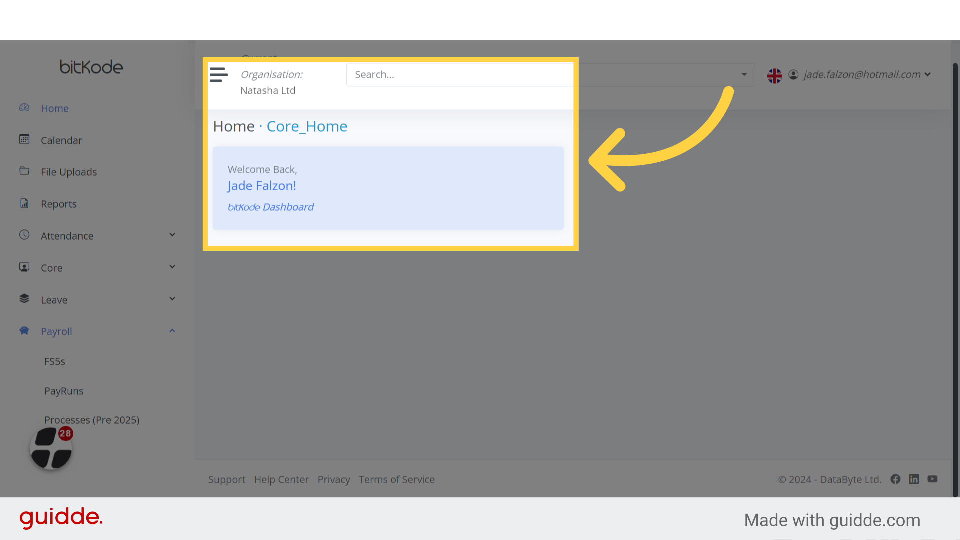
Task: Click the Jade Falzon! welcome name
Action: [262, 186]
